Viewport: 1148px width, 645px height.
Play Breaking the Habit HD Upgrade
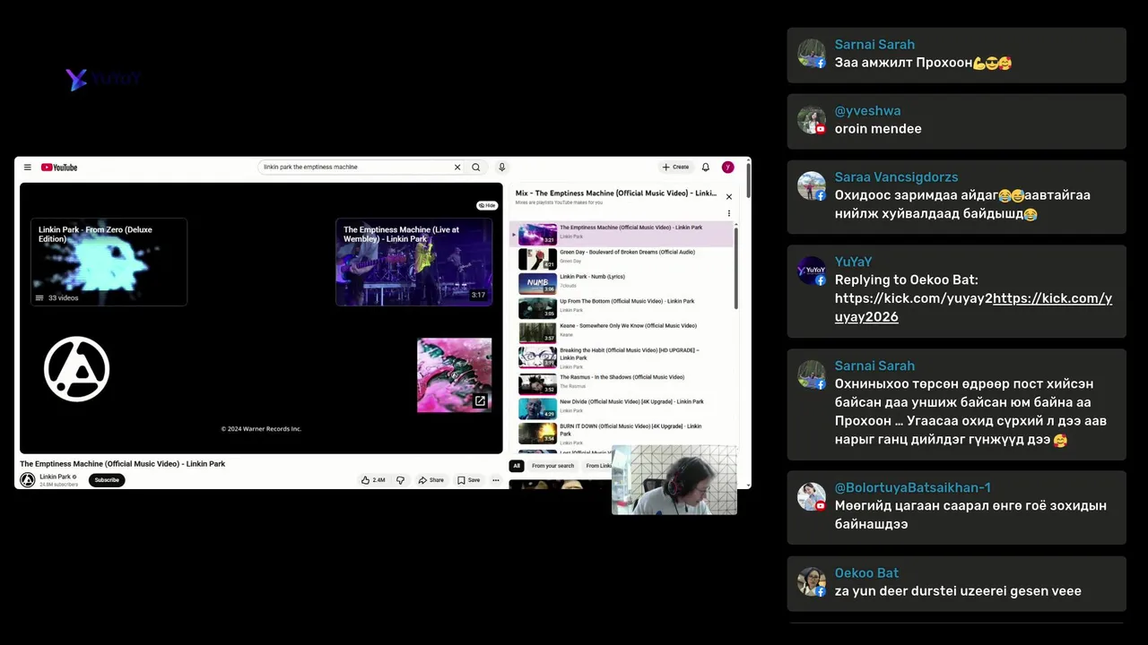click(x=623, y=357)
